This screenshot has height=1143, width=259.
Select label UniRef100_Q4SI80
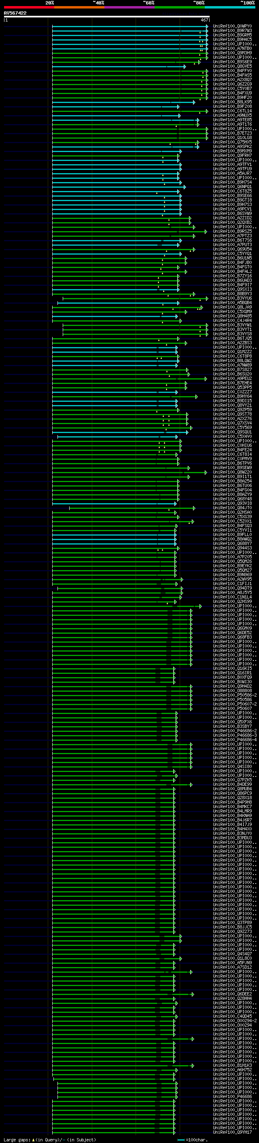[x=232, y=766]
